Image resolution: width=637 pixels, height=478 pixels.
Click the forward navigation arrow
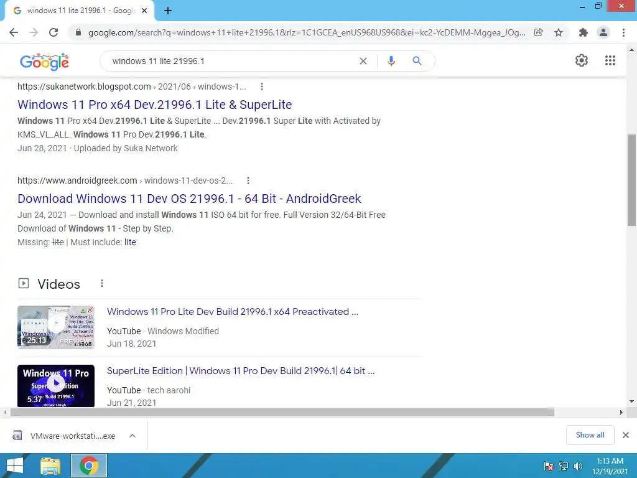point(34,32)
